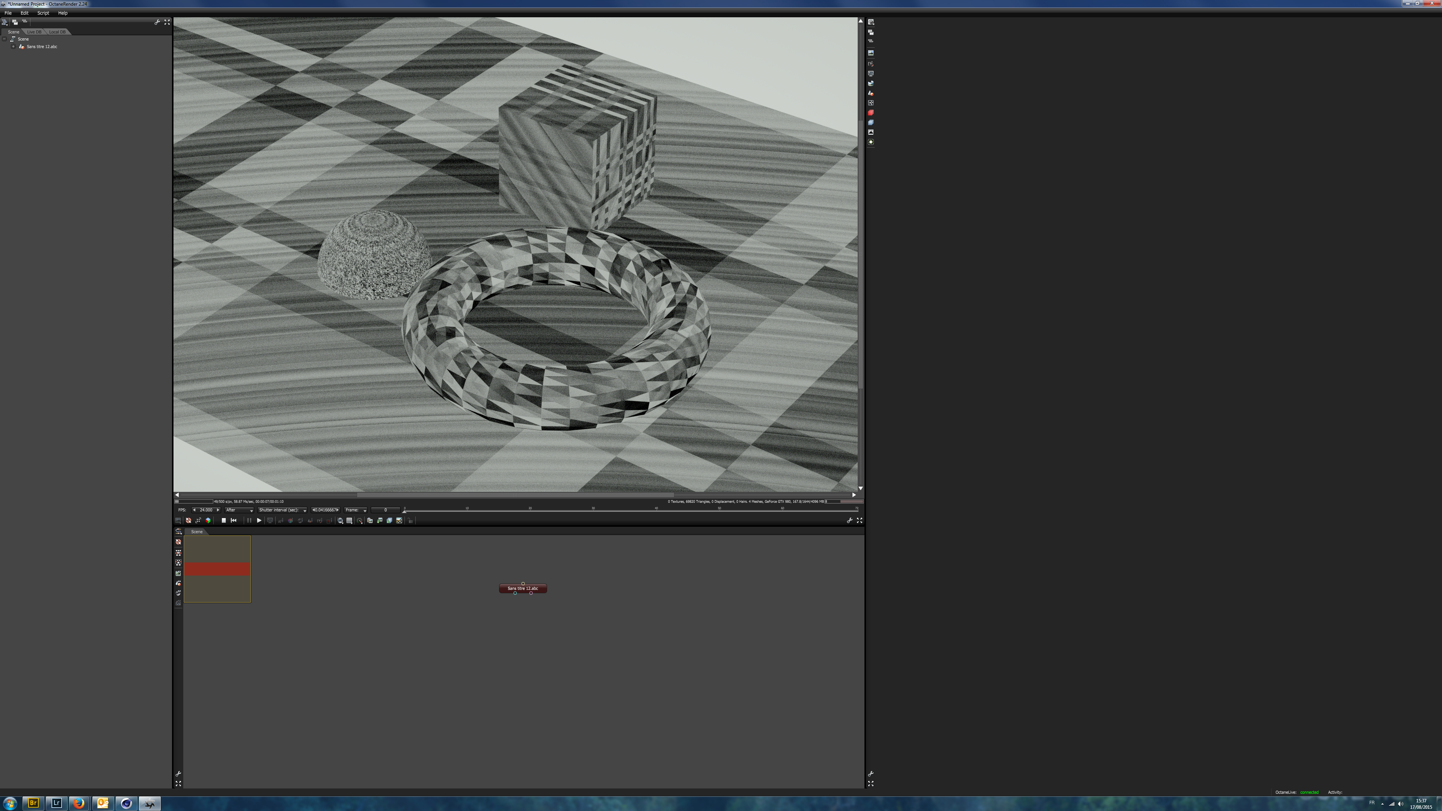1442x811 pixels.
Task: Pause the rendering
Action: [249, 520]
